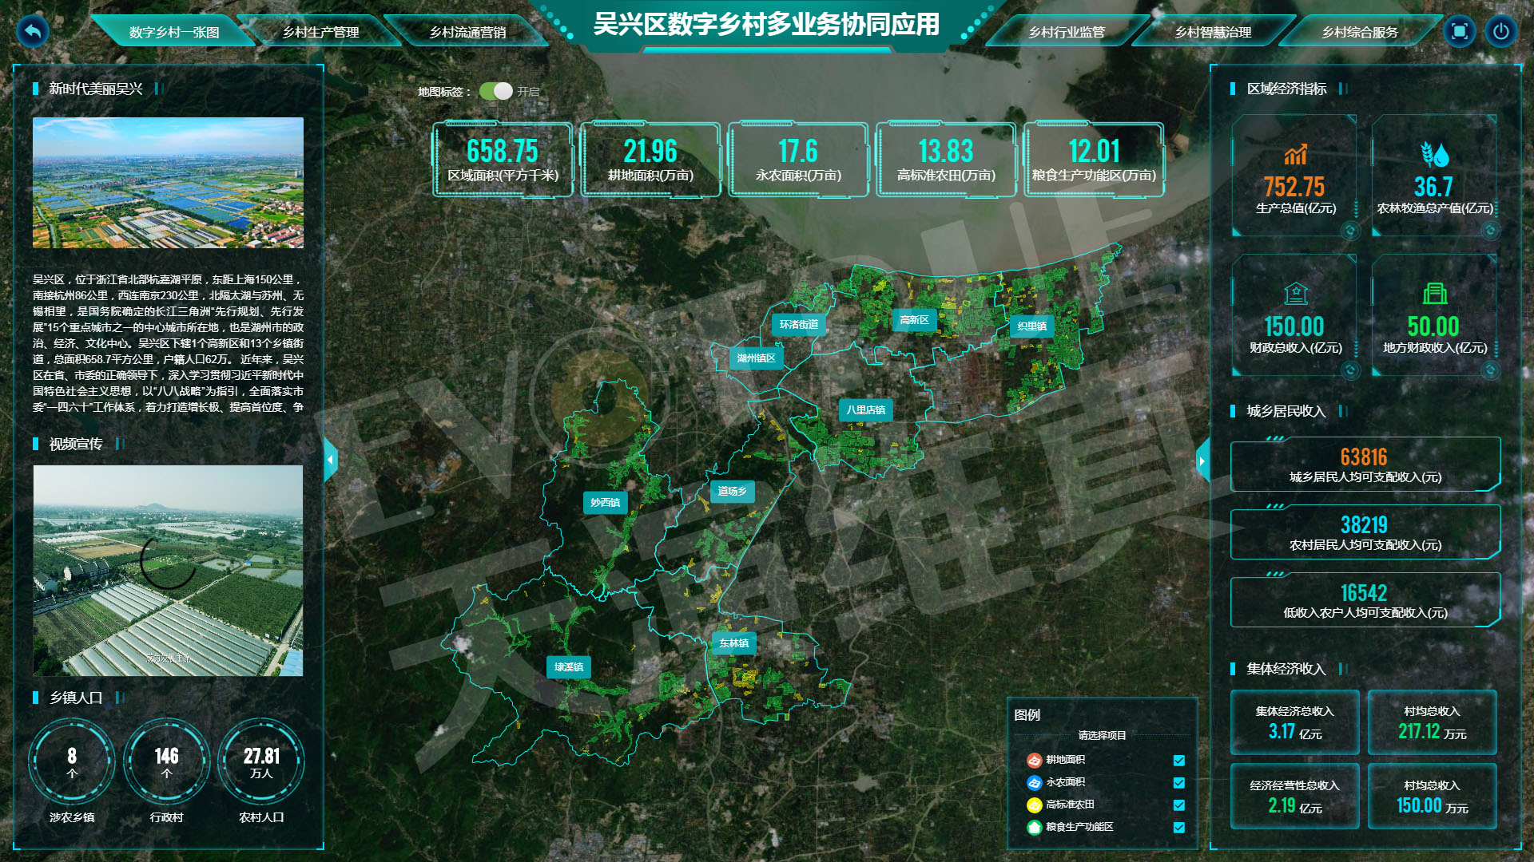Open the 乡村智慧治理 menu item

(1214, 33)
